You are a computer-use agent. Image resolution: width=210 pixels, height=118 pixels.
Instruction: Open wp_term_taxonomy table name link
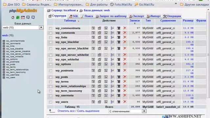click(x=69, y=91)
